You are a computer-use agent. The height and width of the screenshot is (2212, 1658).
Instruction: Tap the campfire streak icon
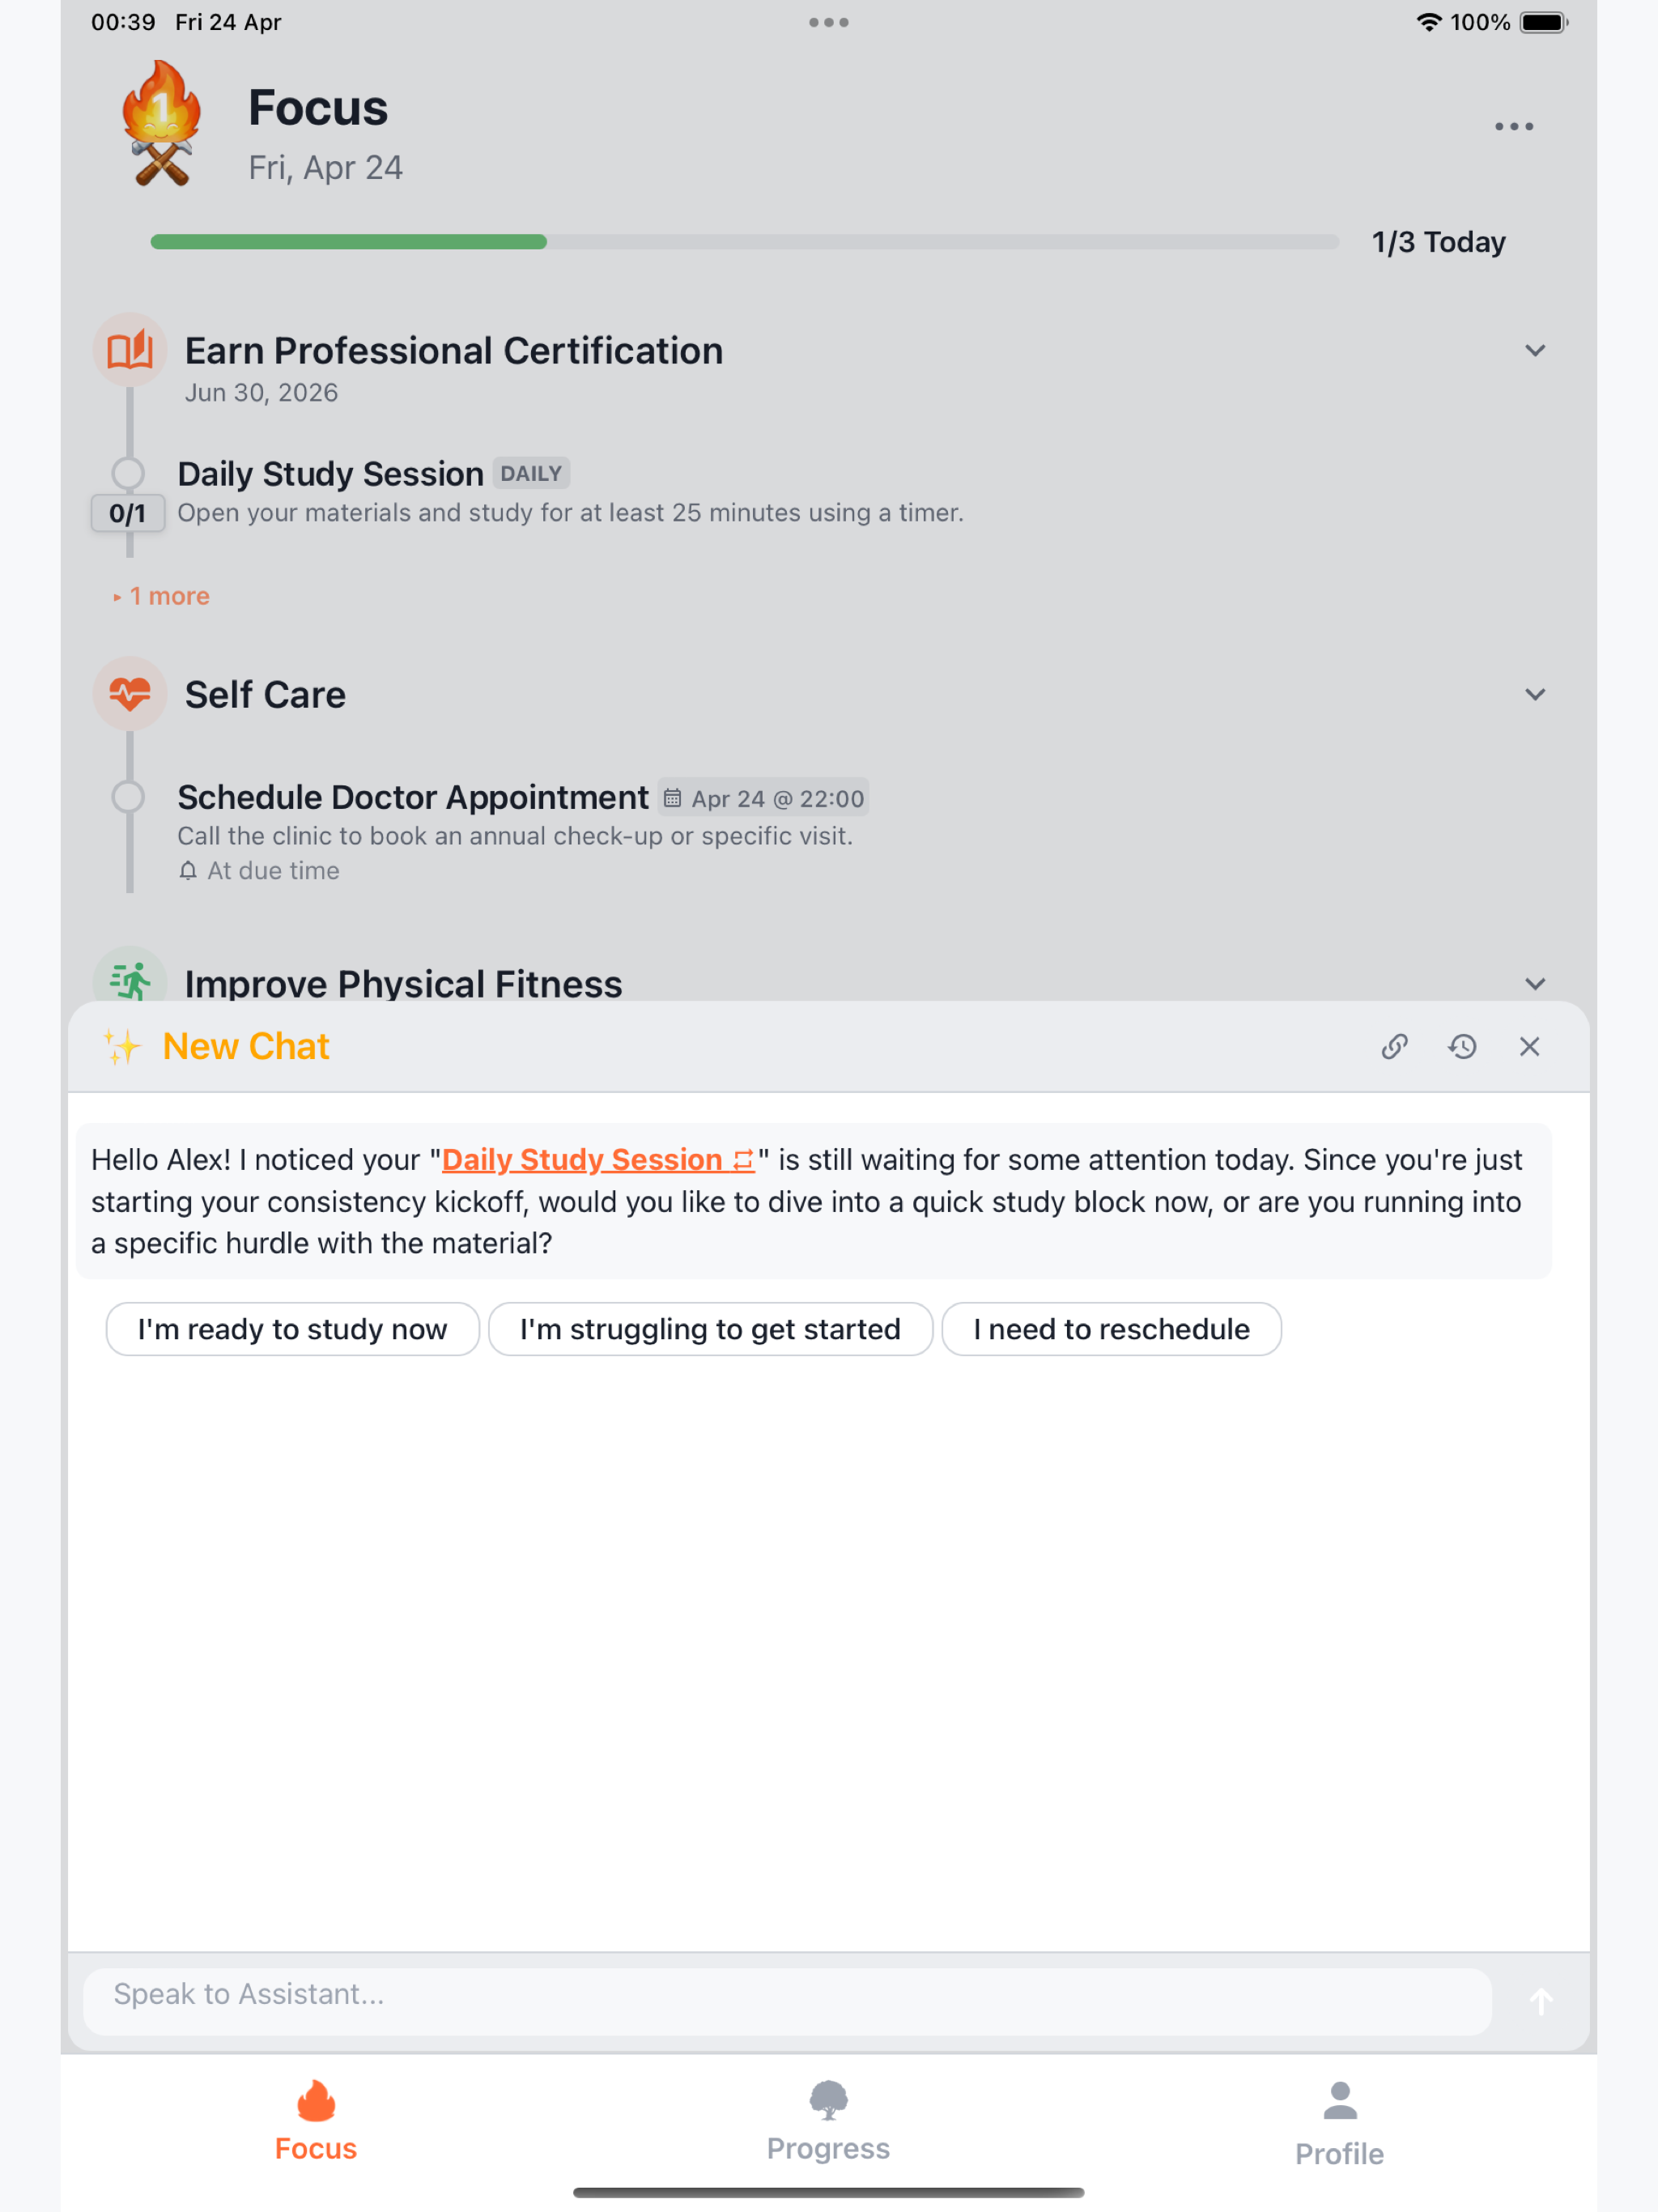(161, 123)
